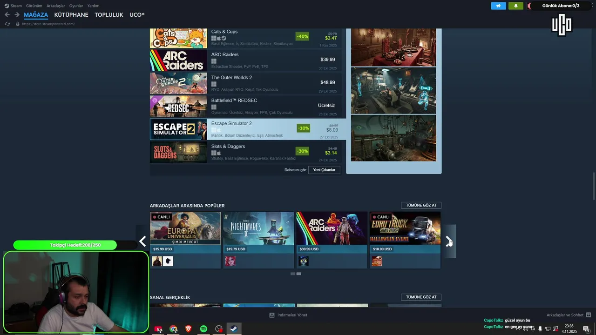Click the taskbar clock showing 23:36

[569, 329]
